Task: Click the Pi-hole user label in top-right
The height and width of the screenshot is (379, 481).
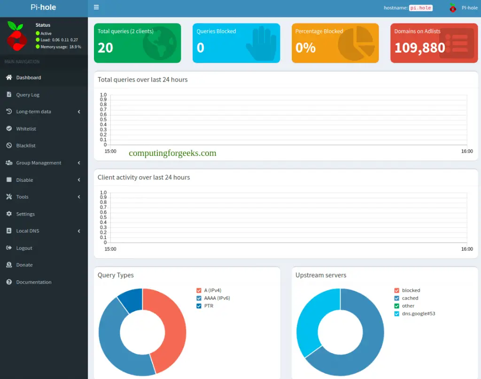Action: pos(470,8)
